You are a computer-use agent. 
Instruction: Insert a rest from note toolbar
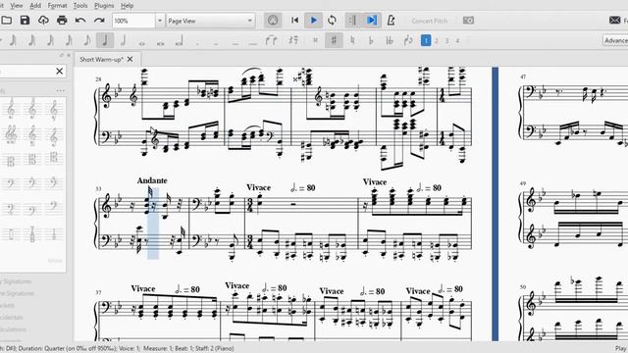293,40
